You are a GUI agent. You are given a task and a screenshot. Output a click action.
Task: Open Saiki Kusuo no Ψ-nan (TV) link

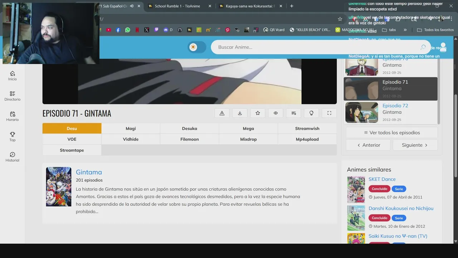(398, 236)
